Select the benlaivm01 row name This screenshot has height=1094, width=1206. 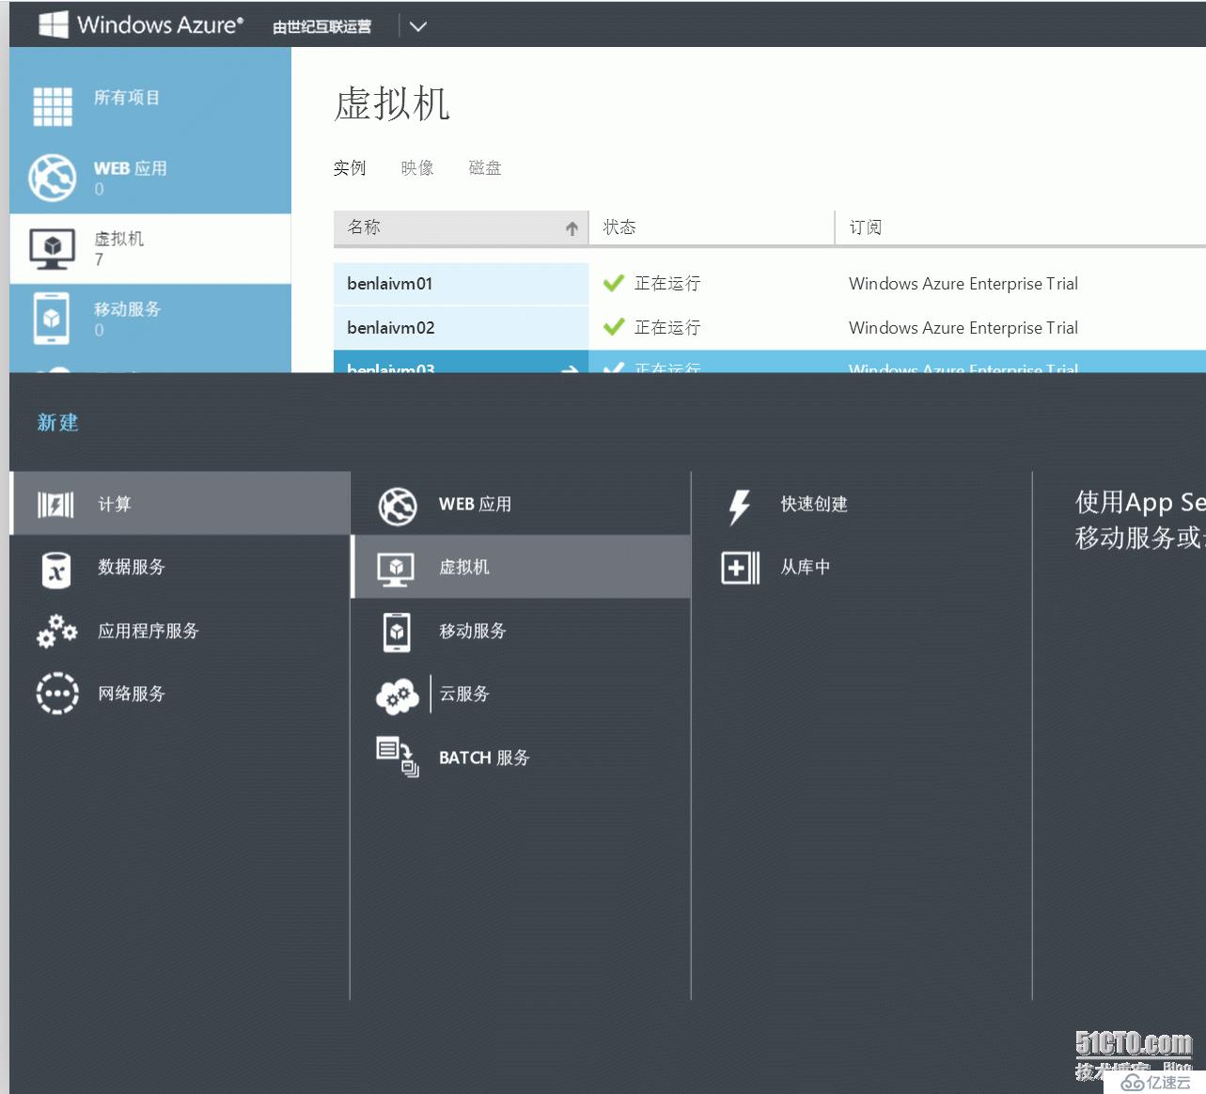click(389, 284)
